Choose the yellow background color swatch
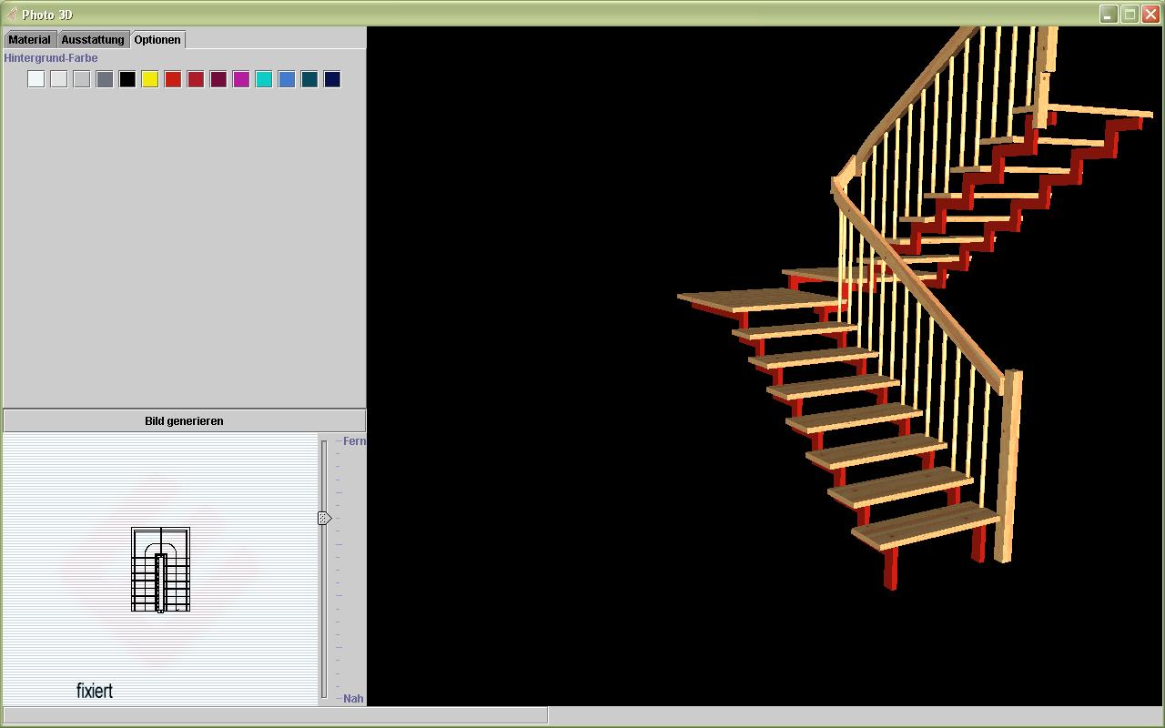 point(150,79)
